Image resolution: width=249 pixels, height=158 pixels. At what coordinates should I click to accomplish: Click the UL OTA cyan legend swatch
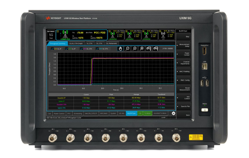[100, 49]
